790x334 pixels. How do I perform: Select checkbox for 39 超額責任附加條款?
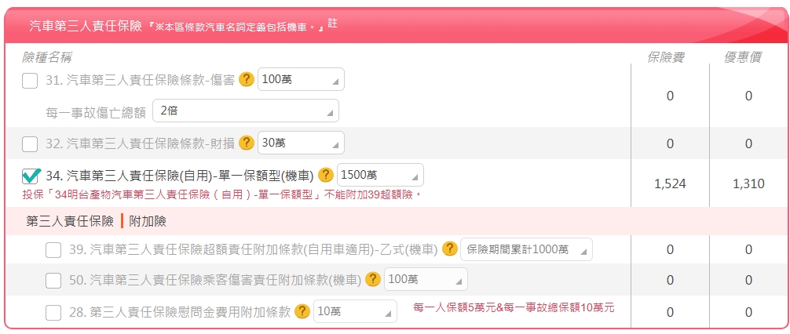pyautogui.click(x=53, y=250)
